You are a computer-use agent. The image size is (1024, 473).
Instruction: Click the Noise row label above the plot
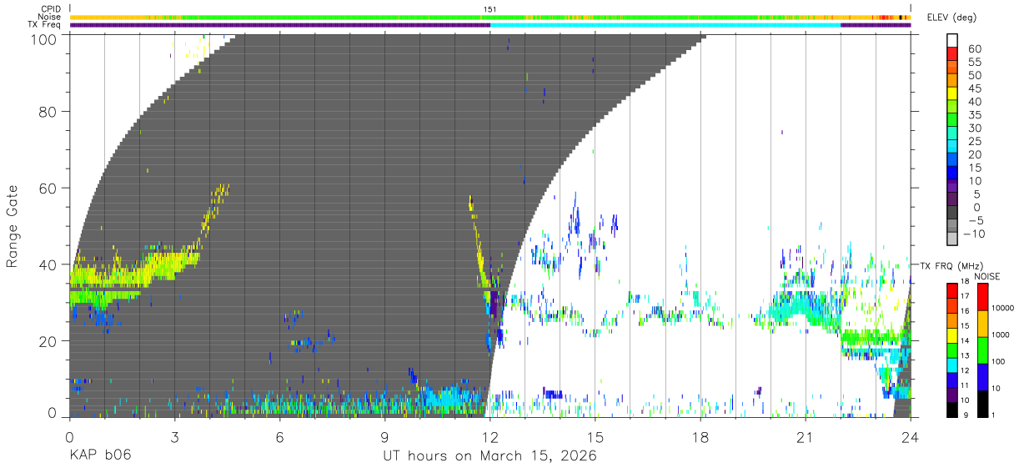pos(49,17)
